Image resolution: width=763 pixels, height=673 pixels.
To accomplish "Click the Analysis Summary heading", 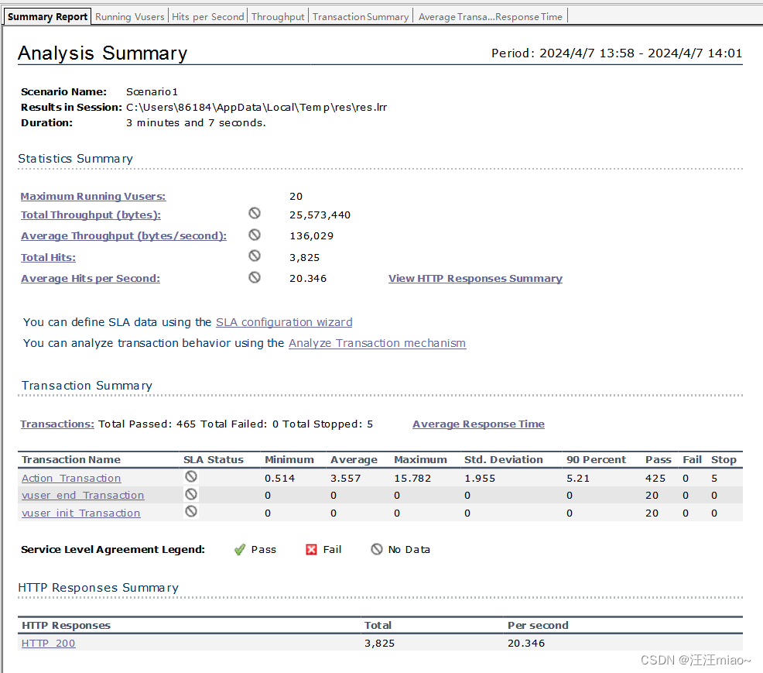I will [103, 53].
